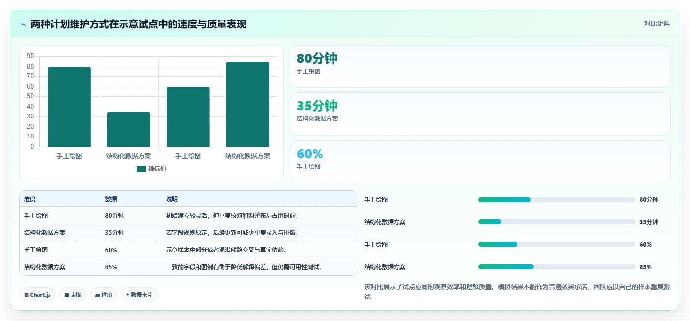Click the 85% value beside the progress bar
The width and height of the screenshot is (690, 321).
(645, 267)
